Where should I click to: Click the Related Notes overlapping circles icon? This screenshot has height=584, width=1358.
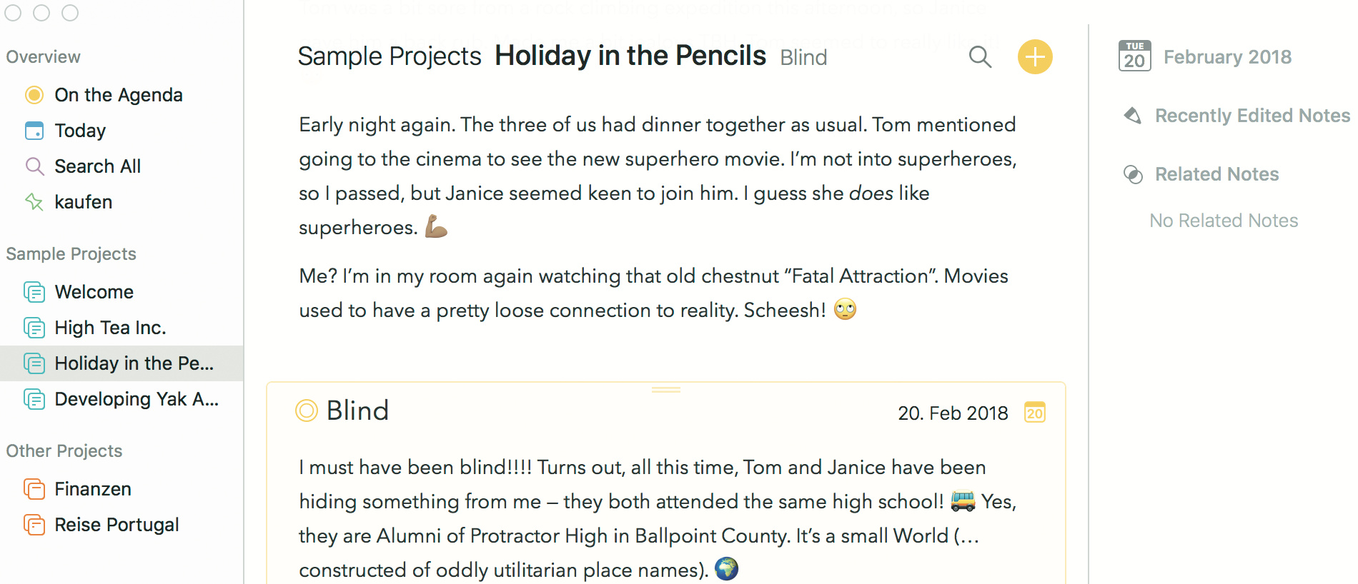point(1133,174)
